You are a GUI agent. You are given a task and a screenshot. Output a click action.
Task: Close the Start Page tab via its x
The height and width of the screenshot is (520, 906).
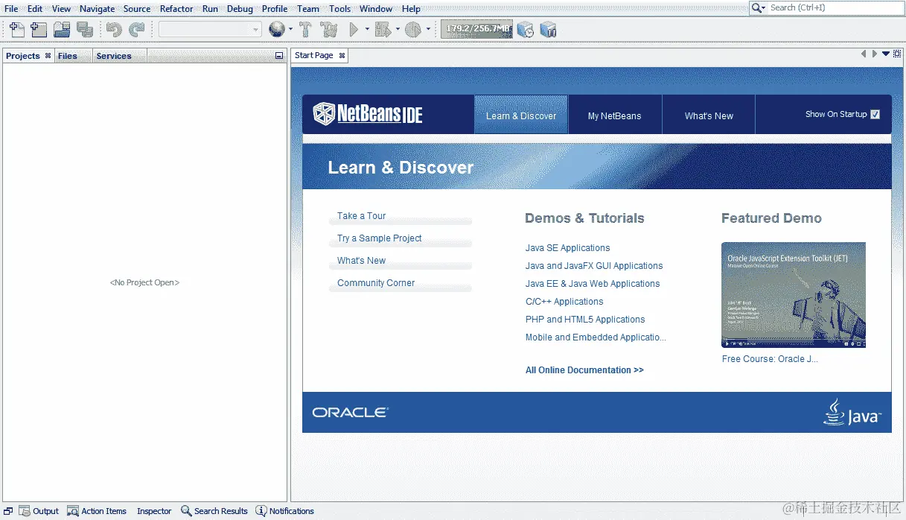click(342, 56)
